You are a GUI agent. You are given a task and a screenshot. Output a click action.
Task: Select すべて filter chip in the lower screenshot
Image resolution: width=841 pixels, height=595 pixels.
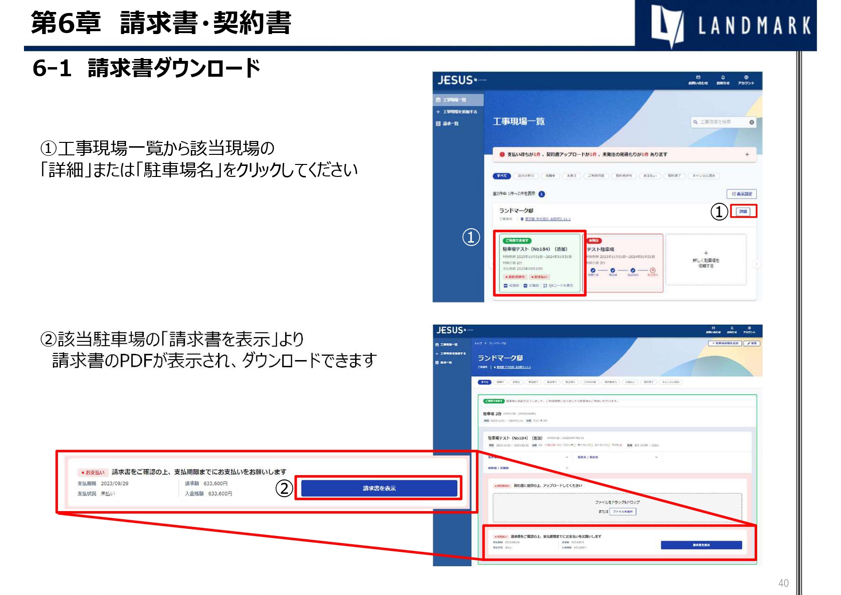point(484,382)
